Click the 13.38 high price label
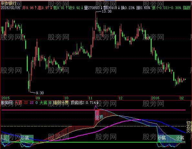Viewport: 192px width, 149px height. 106,12
